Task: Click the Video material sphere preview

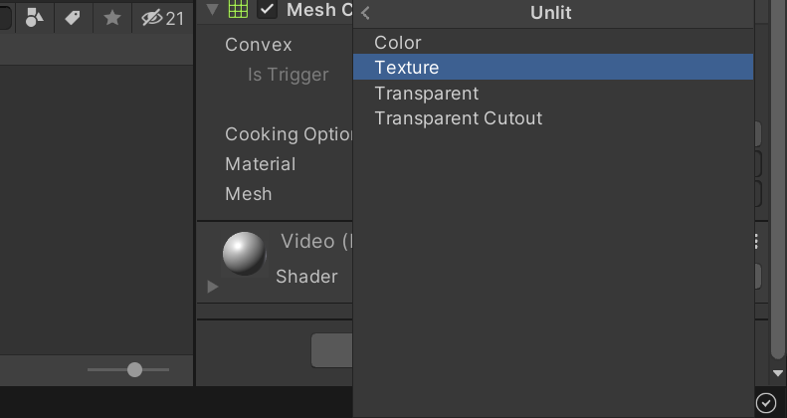Action: point(244,253)
